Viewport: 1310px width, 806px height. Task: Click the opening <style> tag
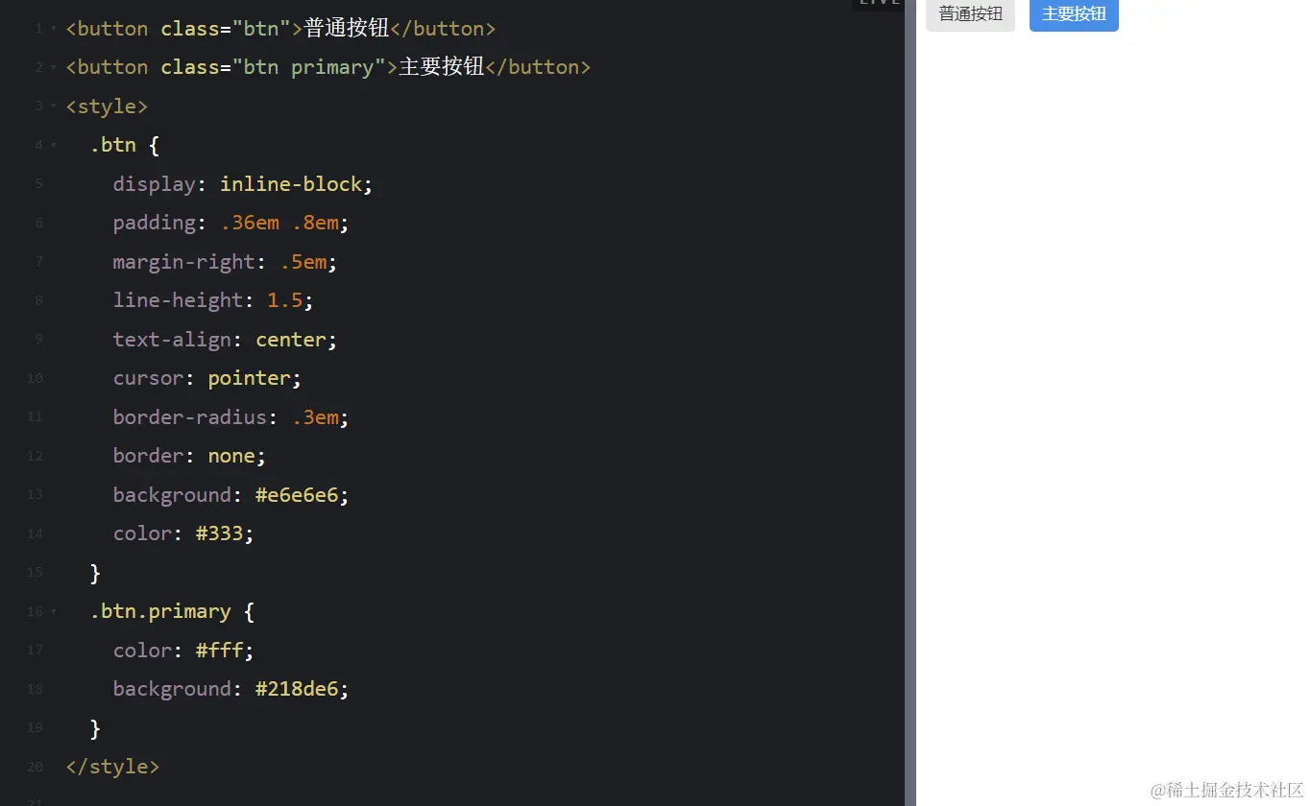(107, 106)
